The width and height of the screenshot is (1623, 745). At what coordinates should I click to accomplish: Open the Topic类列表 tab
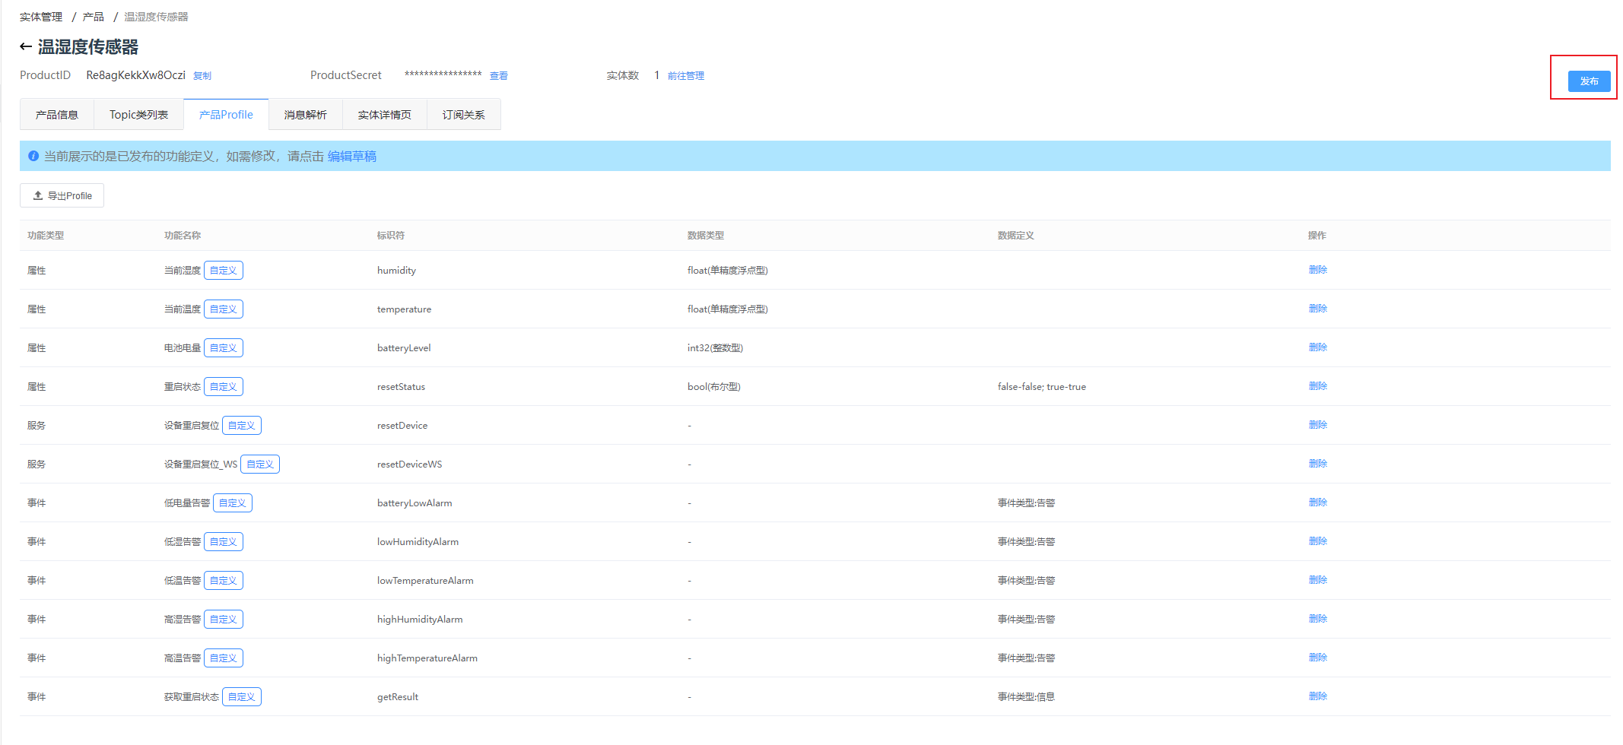138,115
